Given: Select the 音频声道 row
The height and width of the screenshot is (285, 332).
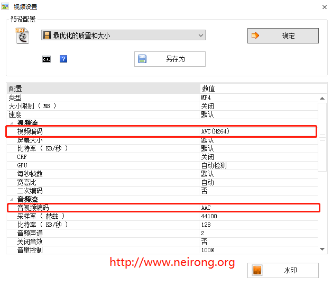Looking at the screenshot, I should click(162, 234).
